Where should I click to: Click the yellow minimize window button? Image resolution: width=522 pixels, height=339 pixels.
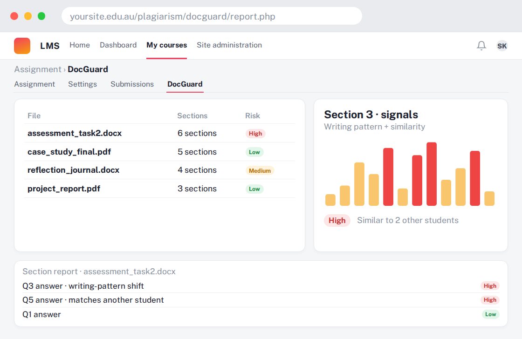tap(28, 16)
